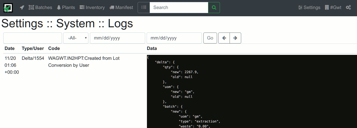Open the second mm/dd/yyyy date field
The height and width of the screenshot is (128, 357).
(174, 38)
